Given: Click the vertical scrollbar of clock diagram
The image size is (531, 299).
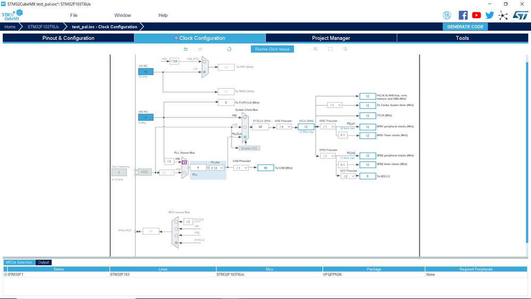Looking at the screenshot, I should point(527,153).
